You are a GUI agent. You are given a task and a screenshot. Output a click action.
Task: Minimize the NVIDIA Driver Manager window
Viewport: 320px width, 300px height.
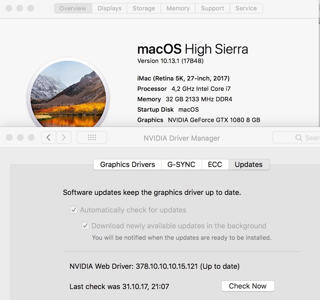coord(20,137)
